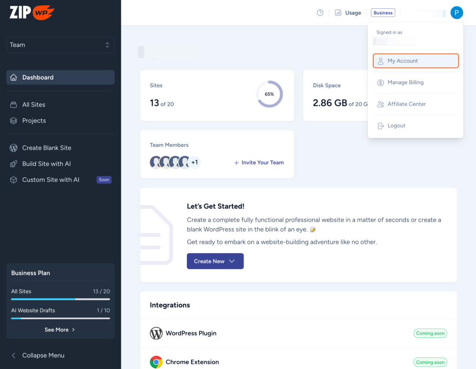Screen dimensions: 476x369
Task: Click the Business plan badge
Action: (383, 13)
